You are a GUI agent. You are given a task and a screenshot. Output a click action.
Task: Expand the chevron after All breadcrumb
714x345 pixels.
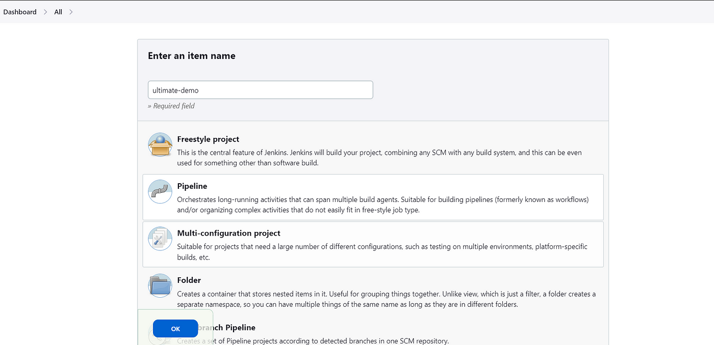[x=71, y=12]
